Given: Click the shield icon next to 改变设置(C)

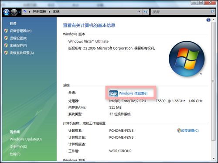Looking at the screenshot, I should 179,130.
